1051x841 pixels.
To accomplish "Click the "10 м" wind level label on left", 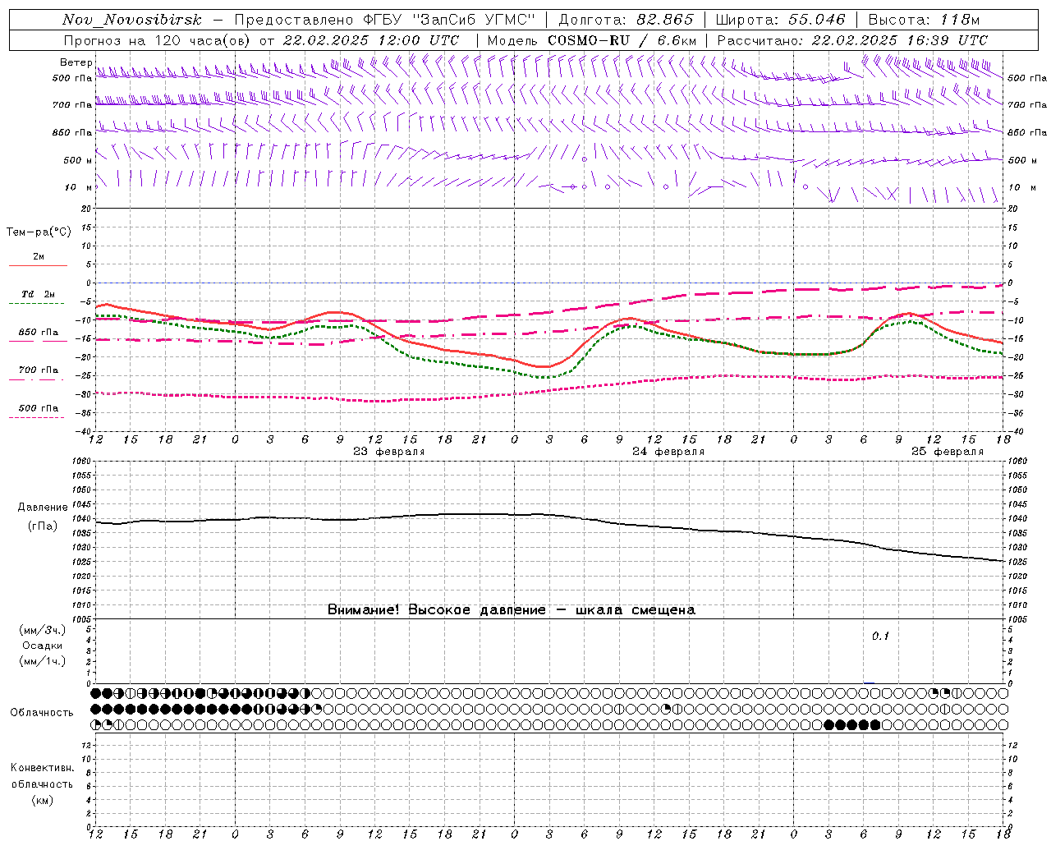I will pos(77,187).
